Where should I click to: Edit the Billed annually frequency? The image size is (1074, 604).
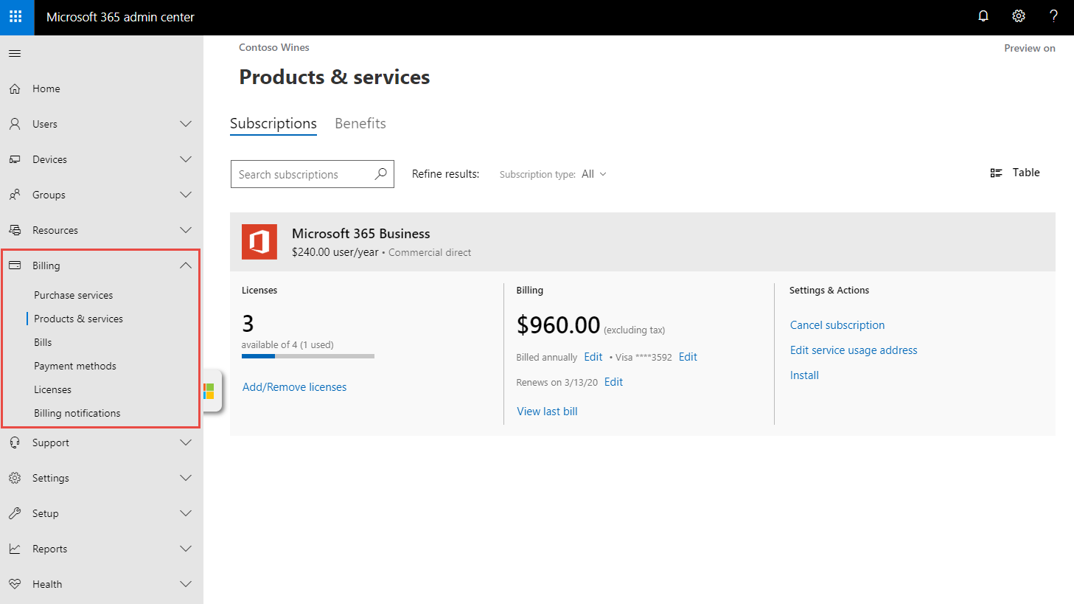[x=593, y=357]
